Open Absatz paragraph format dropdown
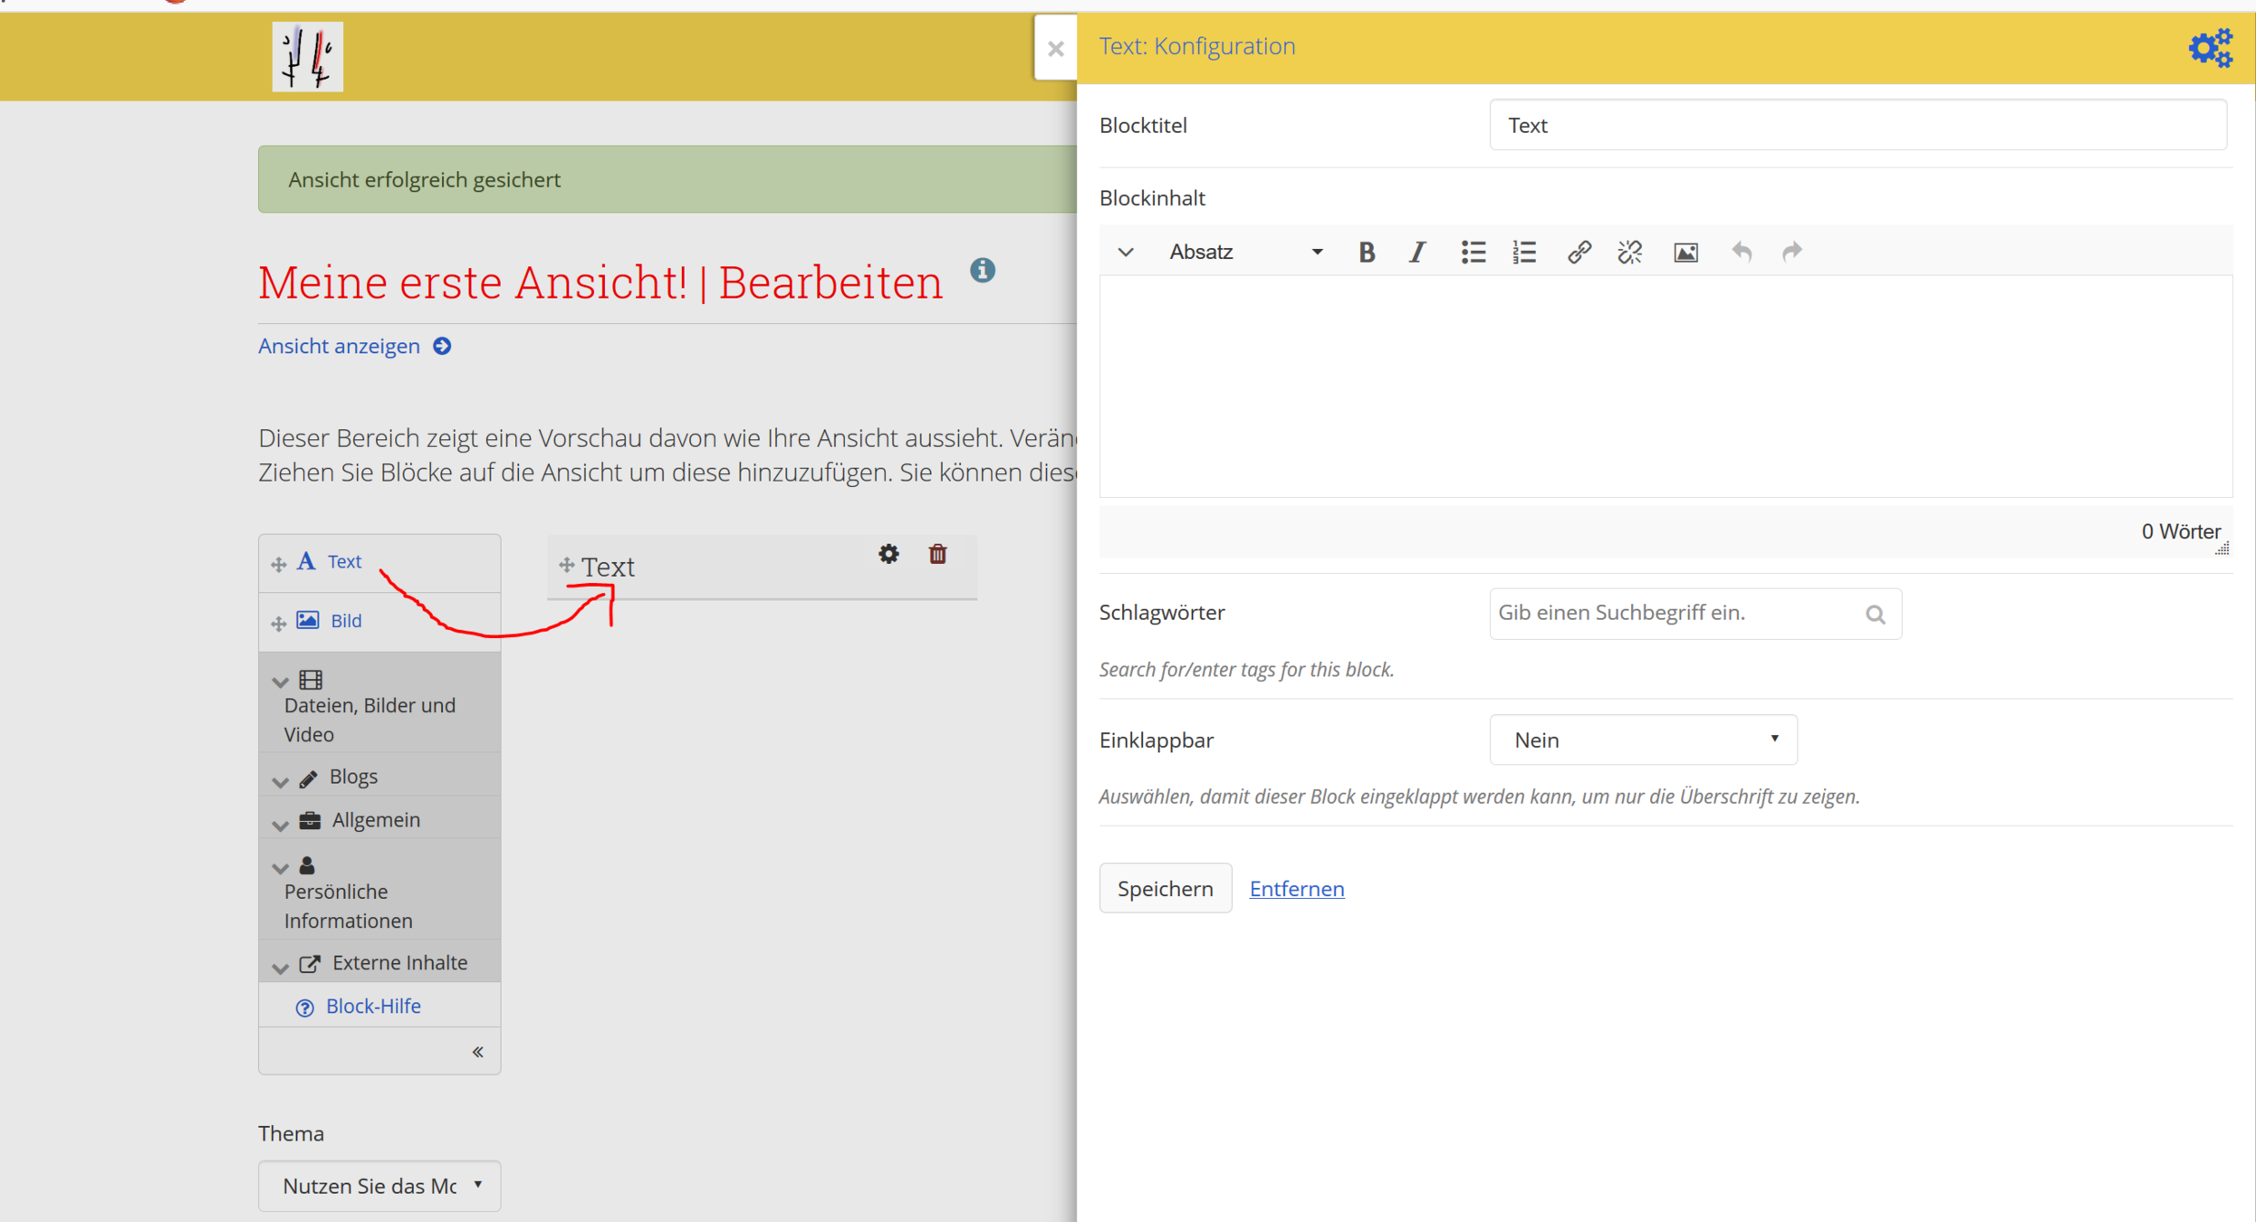Viewport: 2256px width, 1222px height. click(1244, 252)
